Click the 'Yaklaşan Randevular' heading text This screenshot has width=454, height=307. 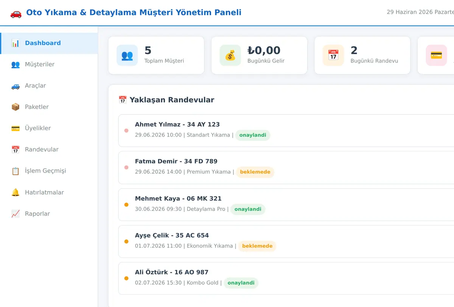[172, 100]
